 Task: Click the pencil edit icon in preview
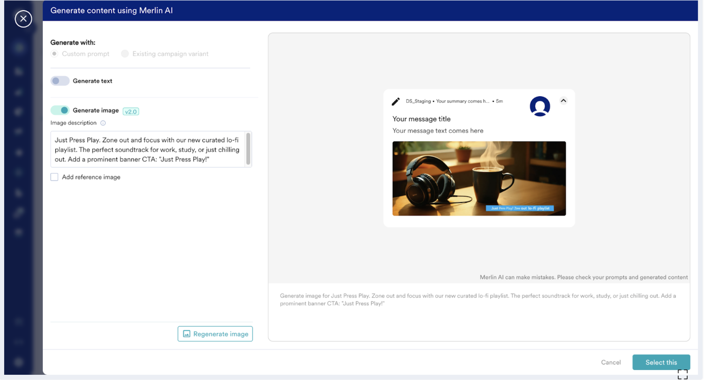click(x=396, y=101)
